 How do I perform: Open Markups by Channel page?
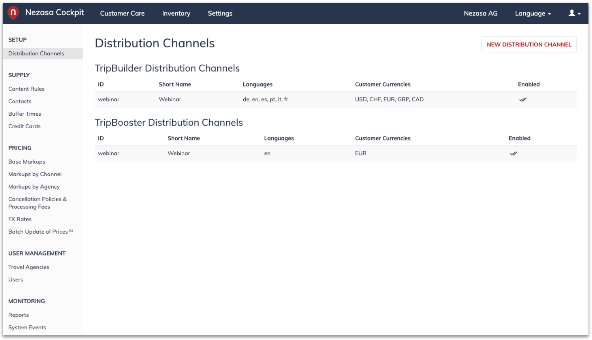(x=35, y=174)
